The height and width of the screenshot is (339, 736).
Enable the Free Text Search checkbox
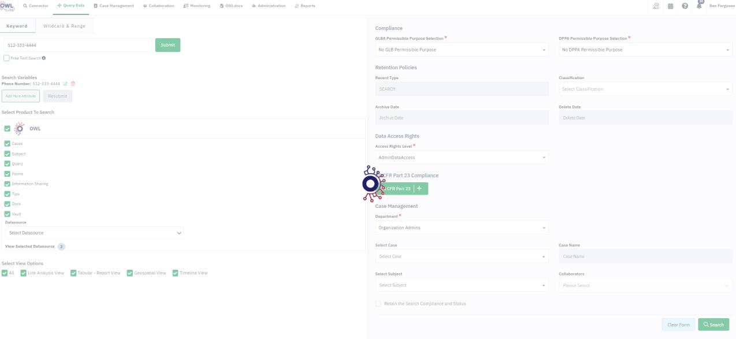[6, 58]
